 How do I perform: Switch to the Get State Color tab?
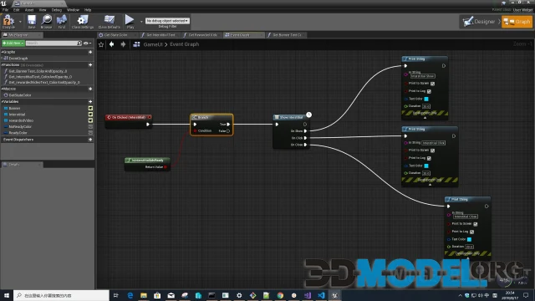point(115,35)
